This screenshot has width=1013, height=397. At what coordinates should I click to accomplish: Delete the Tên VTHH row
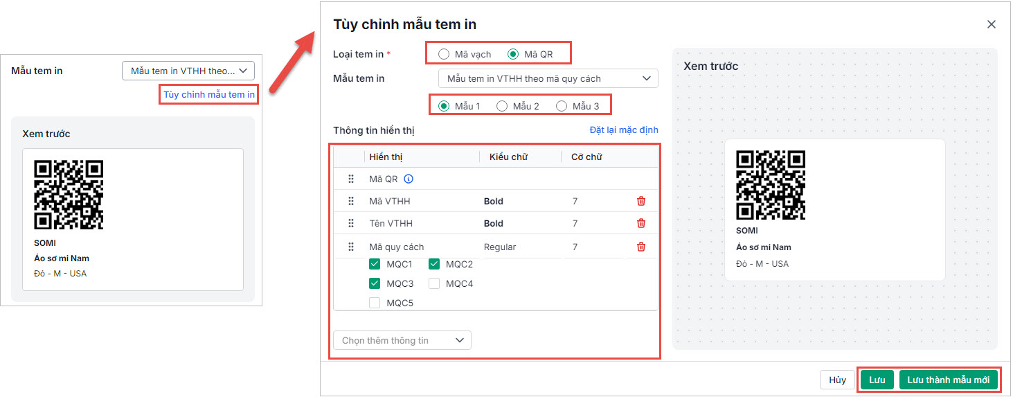pos(640,223)
